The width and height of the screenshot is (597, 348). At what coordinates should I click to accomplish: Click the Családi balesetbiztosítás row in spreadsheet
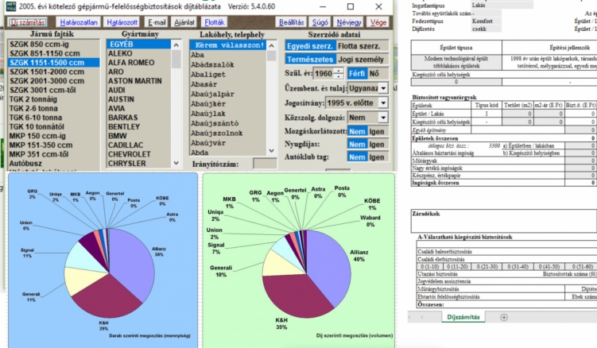click(506, 252)
